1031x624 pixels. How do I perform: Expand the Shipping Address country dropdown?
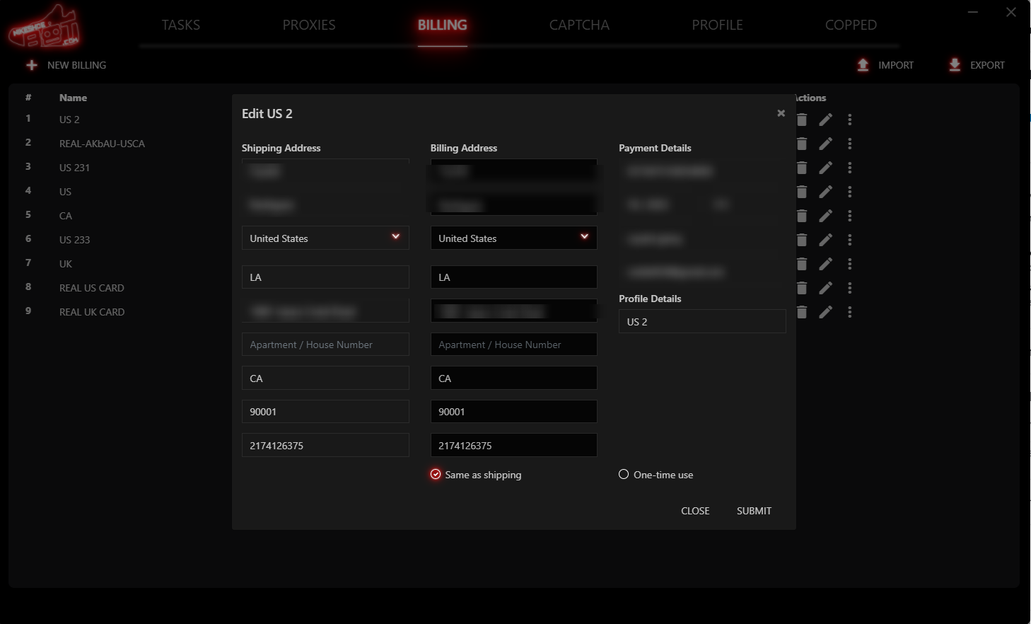pos(395,237)
